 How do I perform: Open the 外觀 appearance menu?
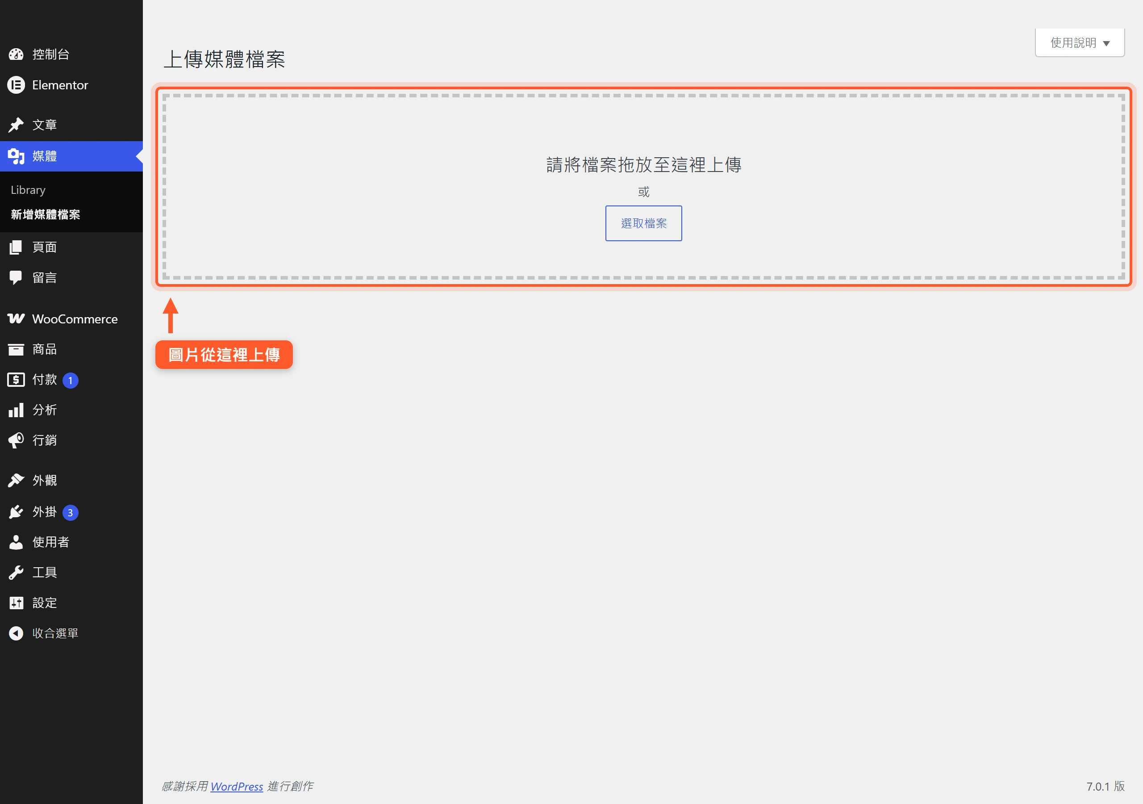[71, 480]
